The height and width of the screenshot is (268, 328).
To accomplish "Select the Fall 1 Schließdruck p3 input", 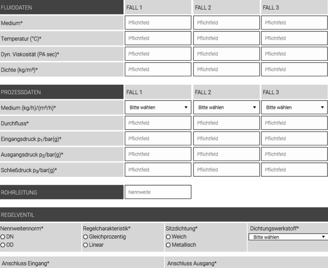I will (158, 170).
